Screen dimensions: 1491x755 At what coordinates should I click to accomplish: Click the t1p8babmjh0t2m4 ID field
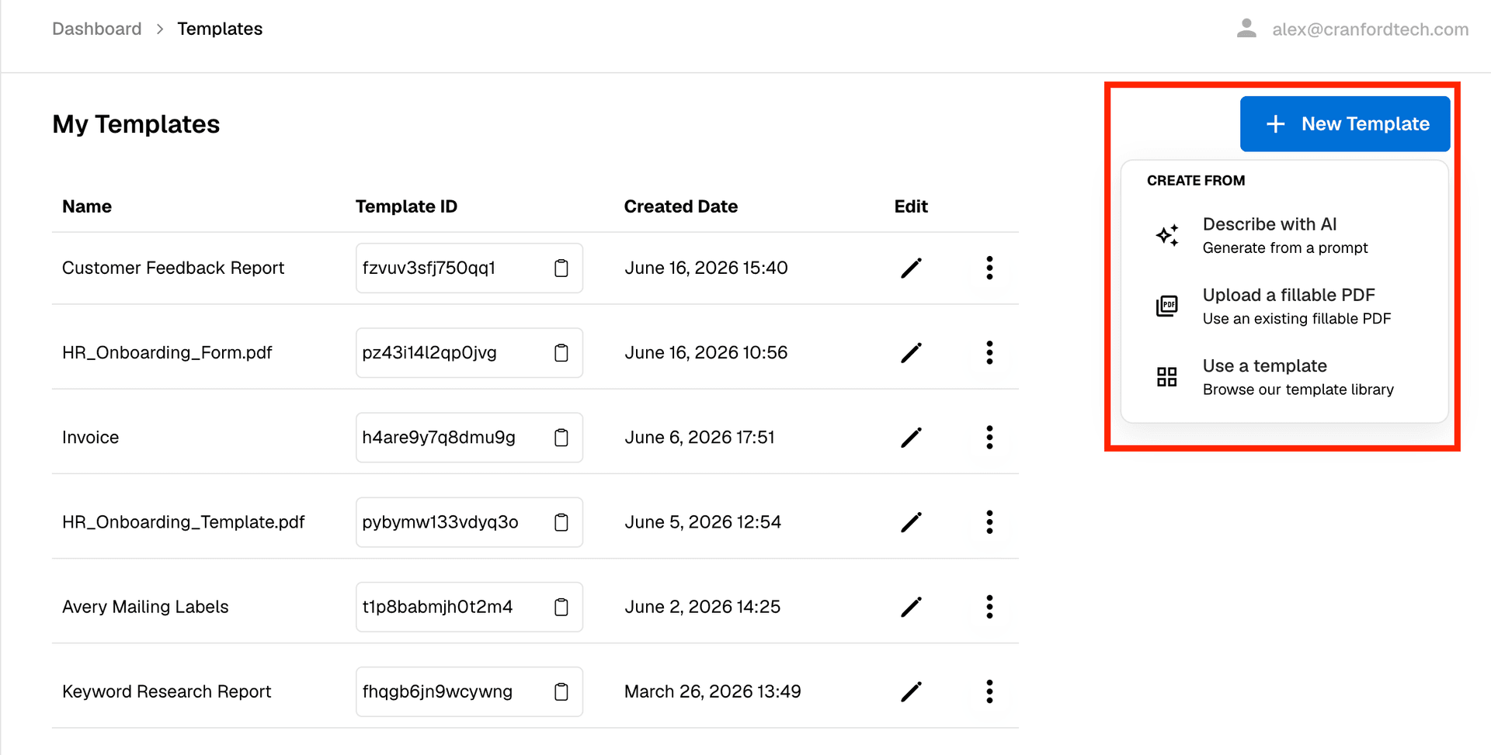[469, 606]
